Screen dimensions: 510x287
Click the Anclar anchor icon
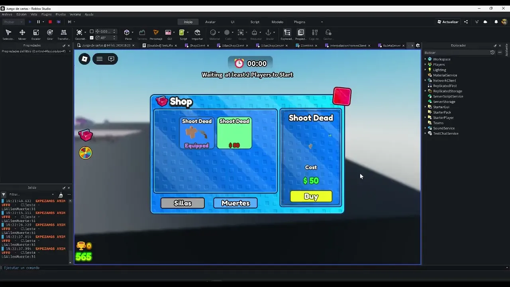coord(269,33)
